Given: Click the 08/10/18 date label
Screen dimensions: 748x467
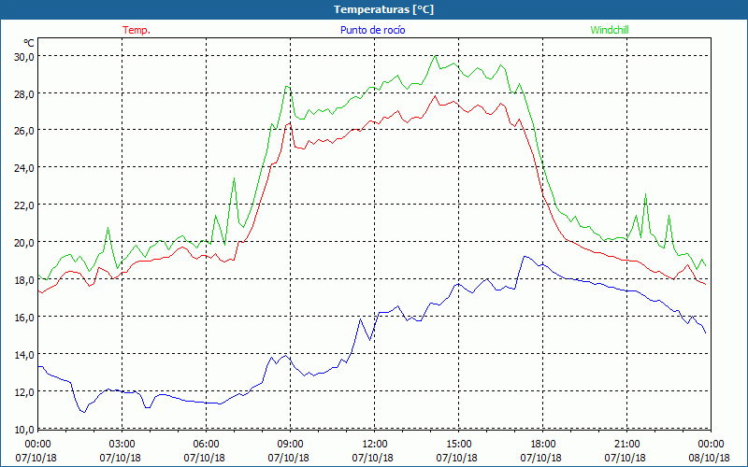Looking at the screenshot, I should (710, 458).
